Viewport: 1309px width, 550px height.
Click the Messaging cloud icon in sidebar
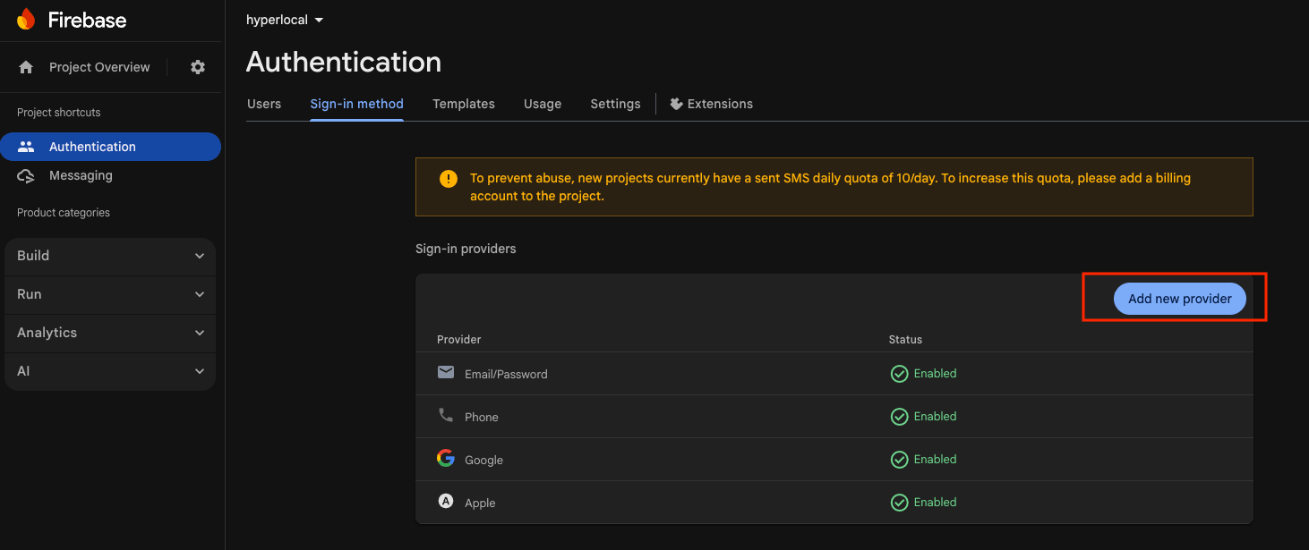26,176
